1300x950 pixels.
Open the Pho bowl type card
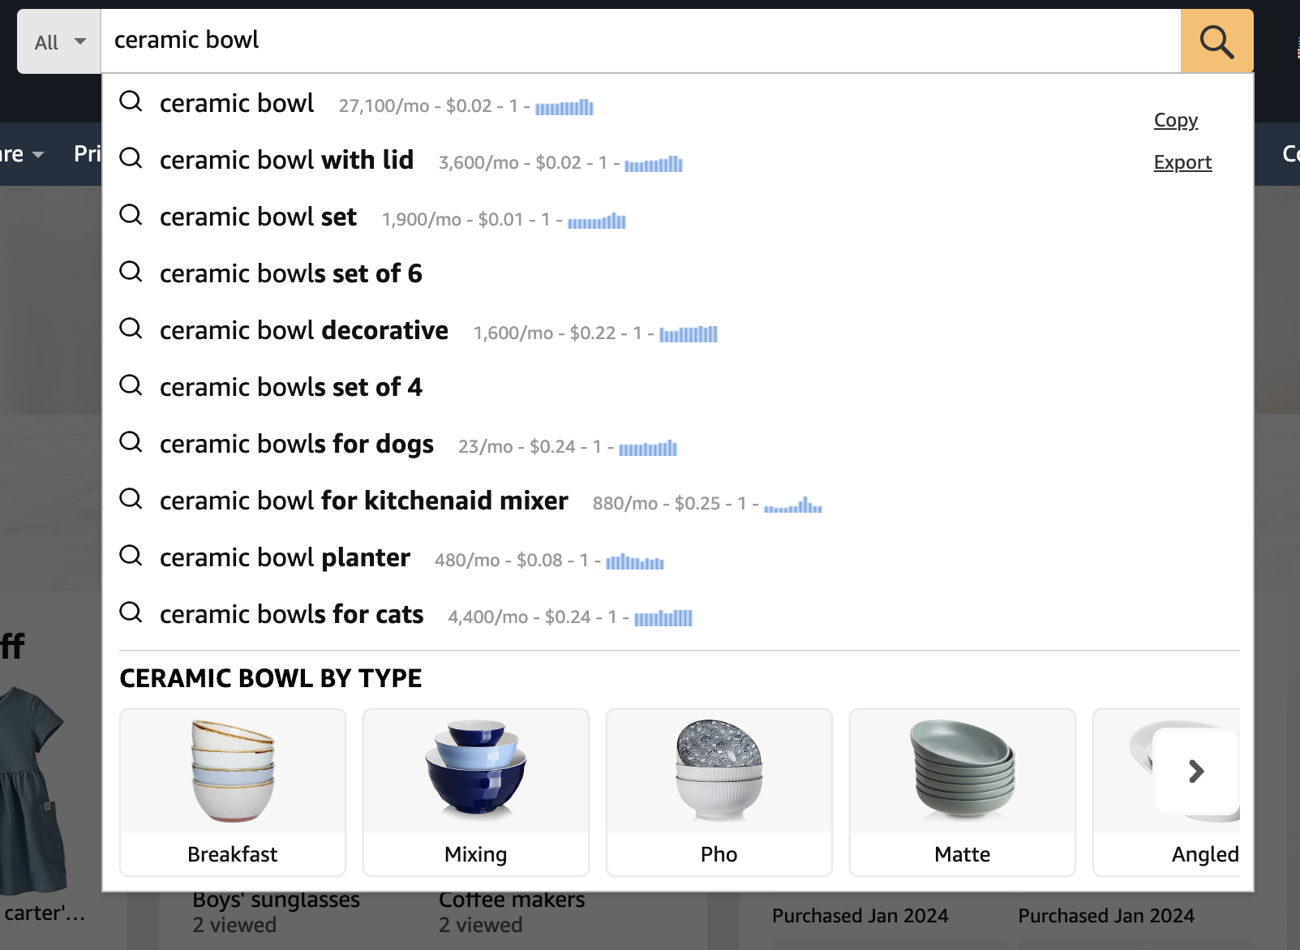719,793
